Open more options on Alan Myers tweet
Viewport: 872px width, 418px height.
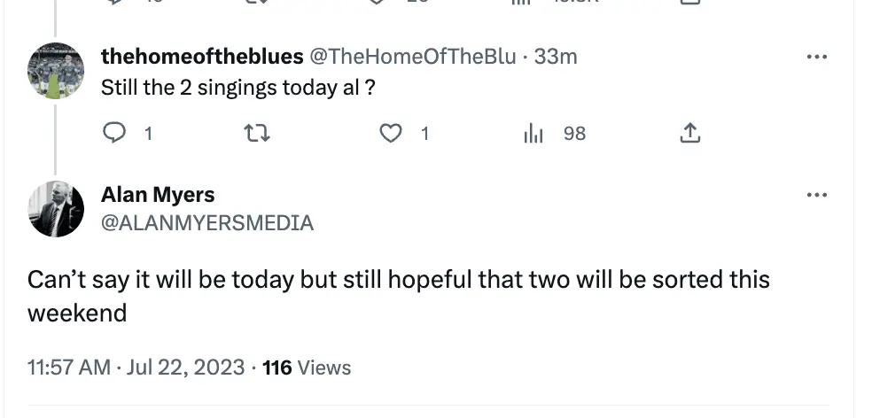pos(816,195)
